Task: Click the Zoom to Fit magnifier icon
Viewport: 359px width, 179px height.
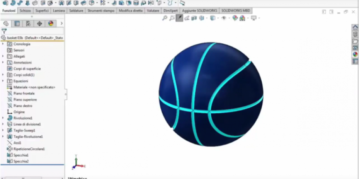Action: (x=165, y=18)
